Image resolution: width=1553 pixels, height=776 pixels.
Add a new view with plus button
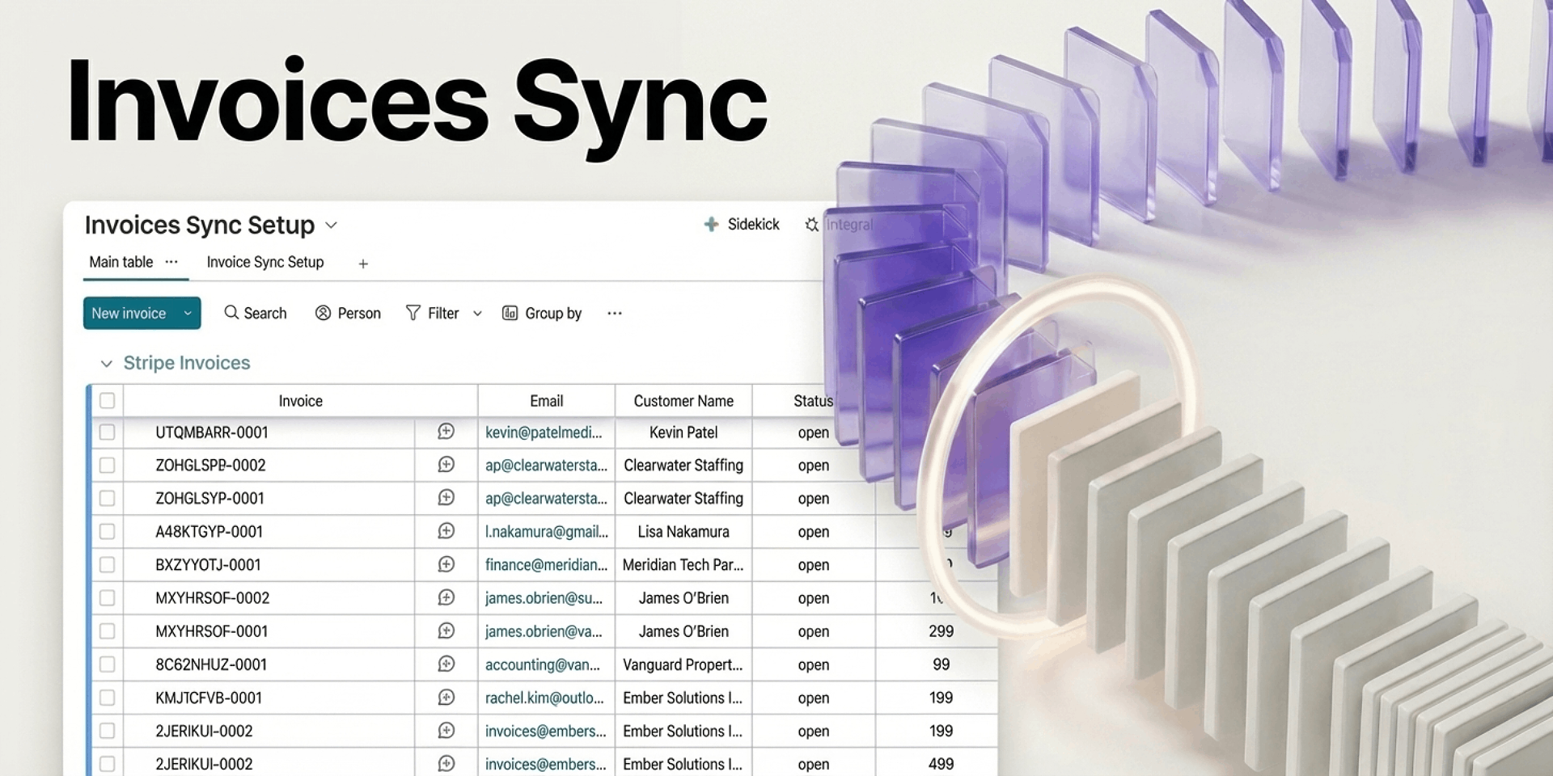(363, 264)
